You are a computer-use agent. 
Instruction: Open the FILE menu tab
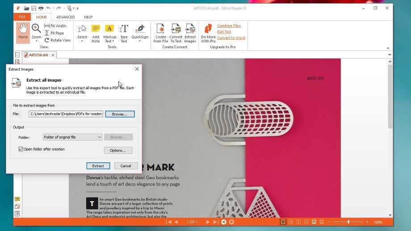click(x=22, y=17)
